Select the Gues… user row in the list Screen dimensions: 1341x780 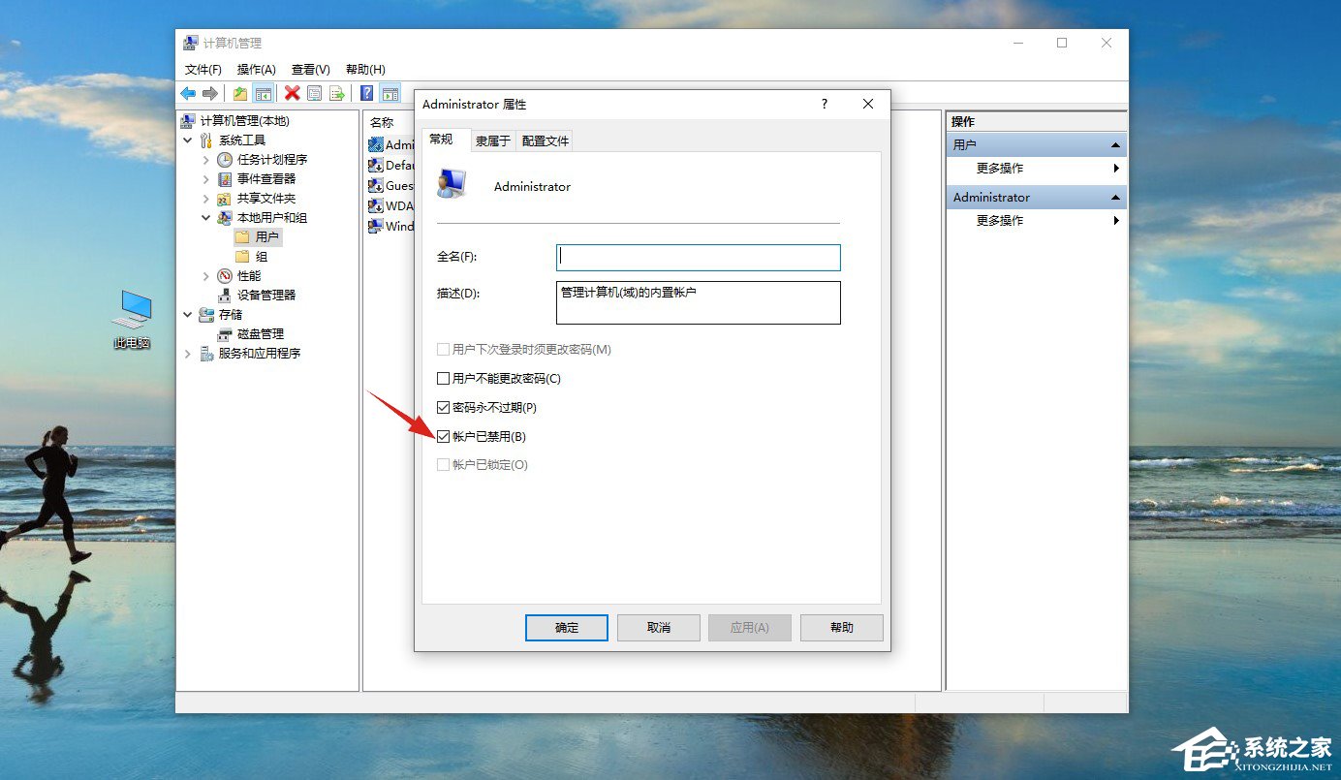390,185
